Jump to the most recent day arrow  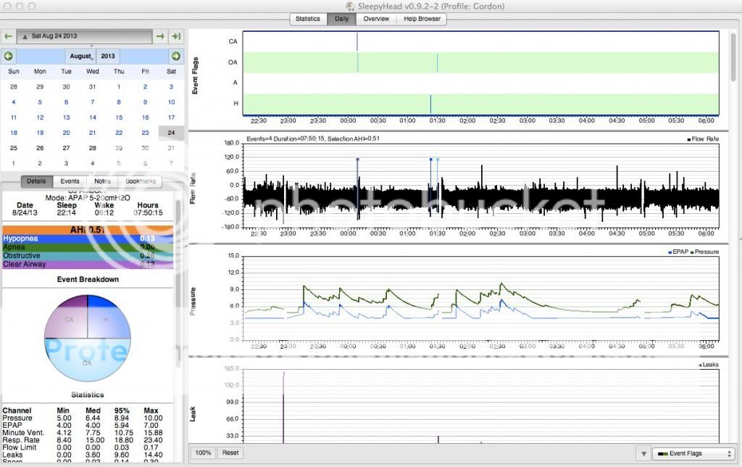point(176,36)
